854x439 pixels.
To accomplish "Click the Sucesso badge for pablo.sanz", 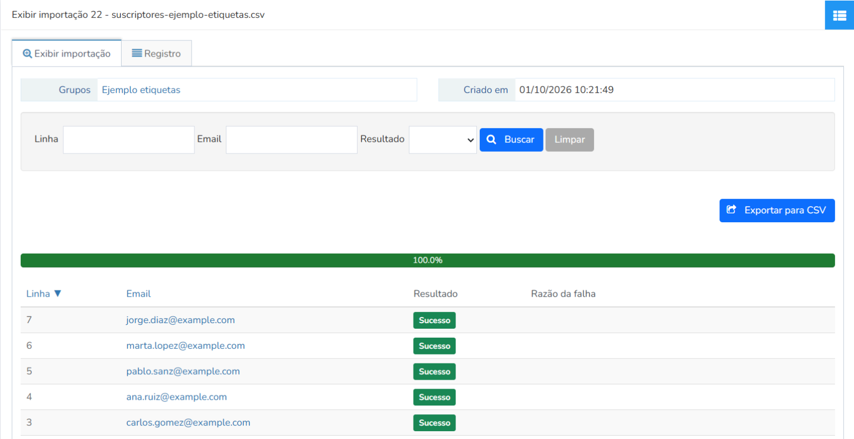I will click(x=434, y=372).
